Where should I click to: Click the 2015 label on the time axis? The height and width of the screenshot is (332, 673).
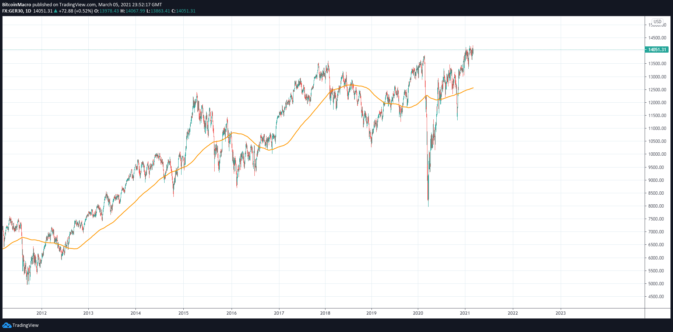183,313
